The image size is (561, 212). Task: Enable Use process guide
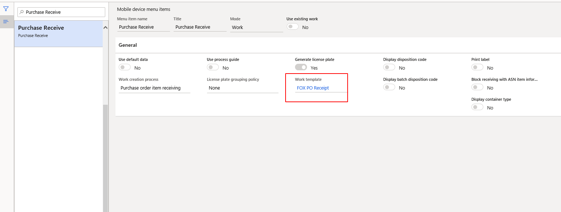coord(213,67)
